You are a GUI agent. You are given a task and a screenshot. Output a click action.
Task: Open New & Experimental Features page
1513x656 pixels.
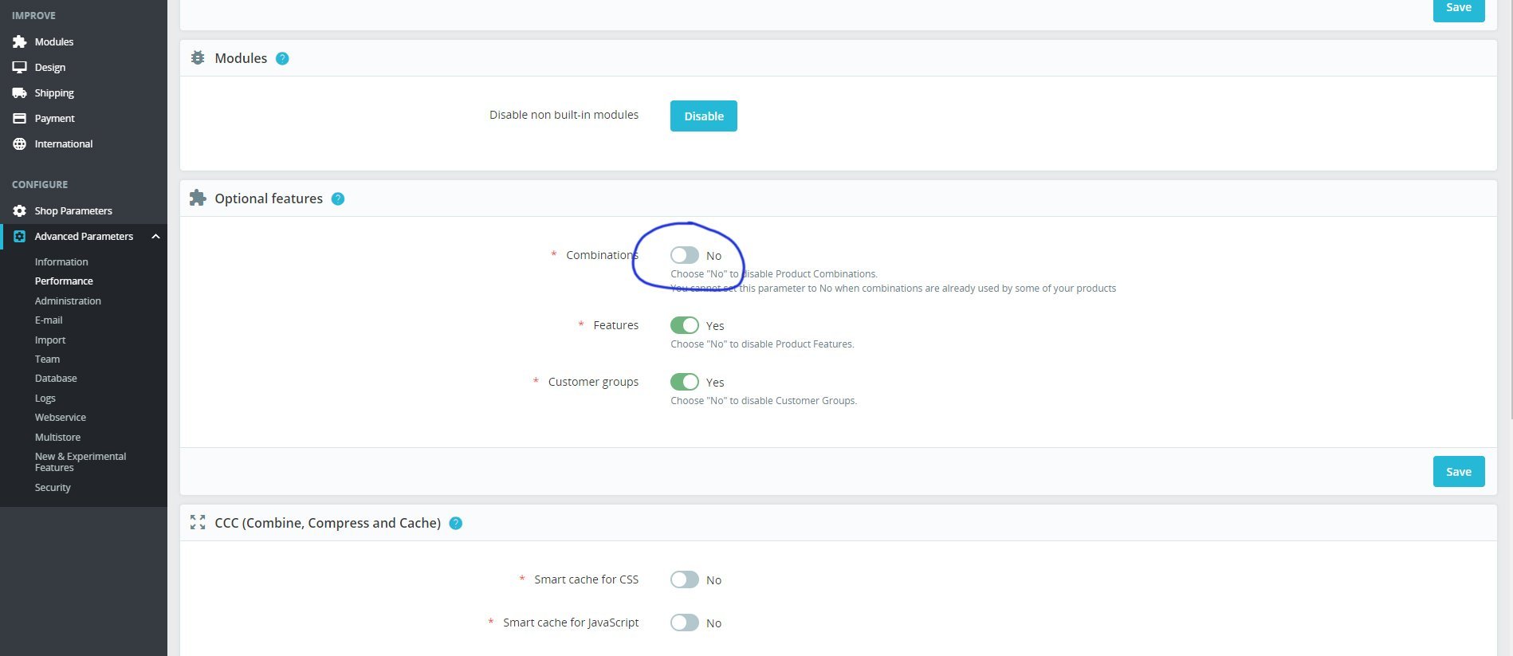click(x=81, y=462)
